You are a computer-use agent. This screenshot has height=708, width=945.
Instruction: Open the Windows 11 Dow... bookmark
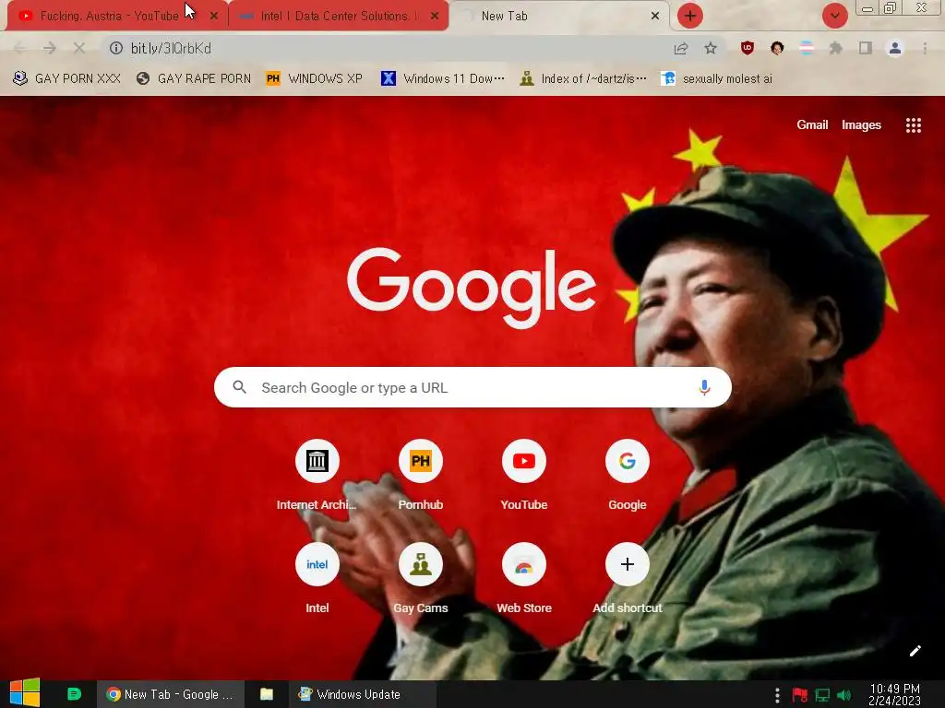pyautogui.click(x=443, y=79)
